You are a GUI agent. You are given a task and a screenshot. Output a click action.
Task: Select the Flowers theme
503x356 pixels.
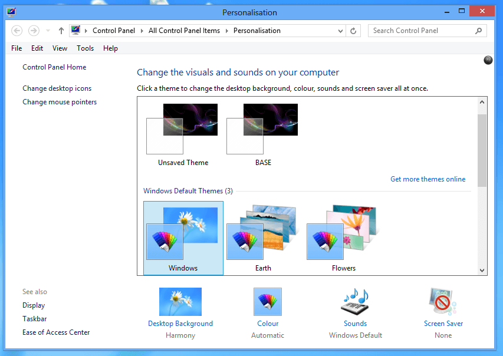pos(343,238)
